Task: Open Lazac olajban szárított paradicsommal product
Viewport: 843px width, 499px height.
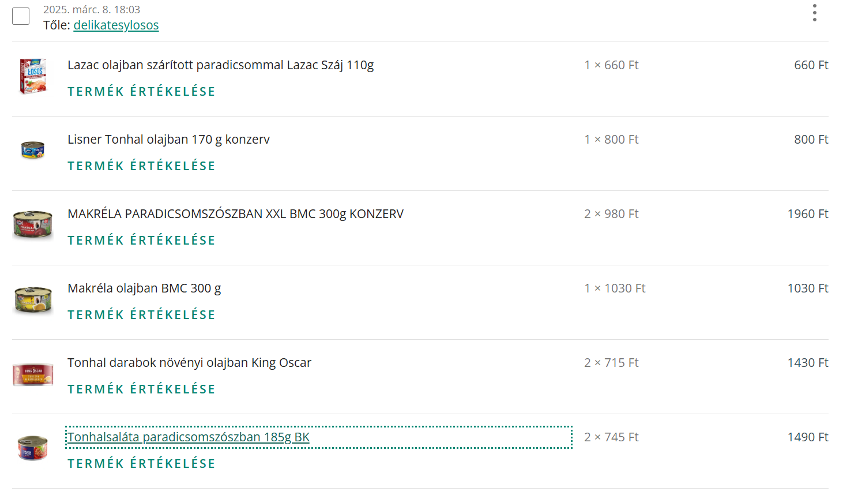Action: 220,65
